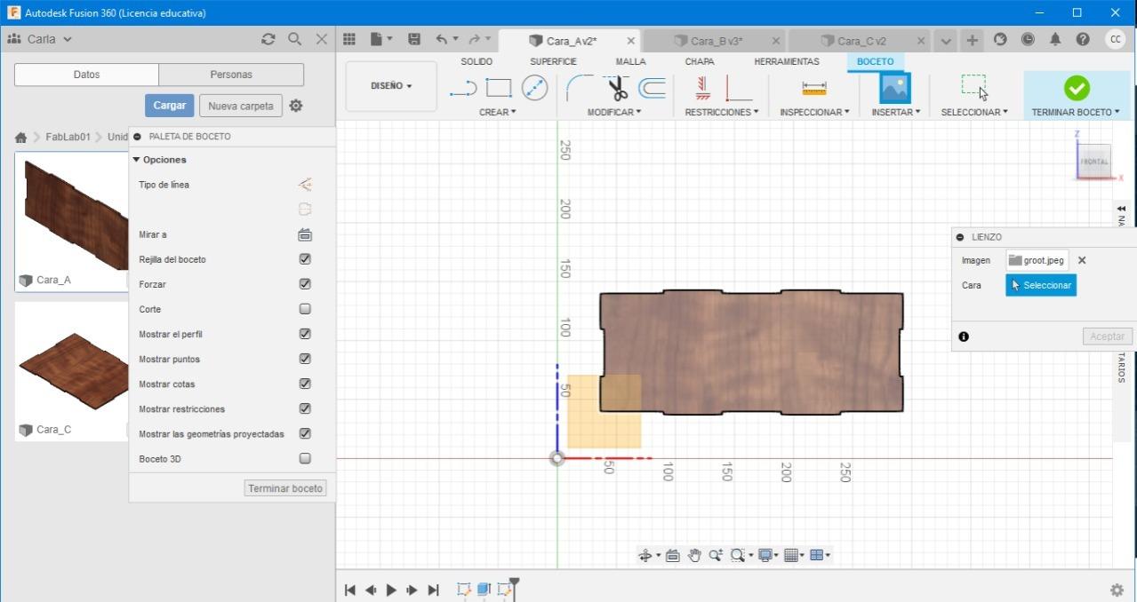Select the Rectangle sketch tool
Image resolution: width=1137 pixels, height=602 pixels.
(x=499, y=88)
